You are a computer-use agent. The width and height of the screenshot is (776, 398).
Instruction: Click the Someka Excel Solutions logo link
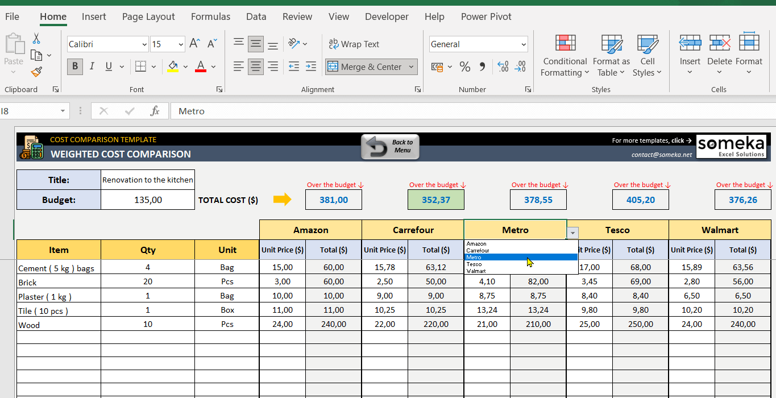pos(732,146)
